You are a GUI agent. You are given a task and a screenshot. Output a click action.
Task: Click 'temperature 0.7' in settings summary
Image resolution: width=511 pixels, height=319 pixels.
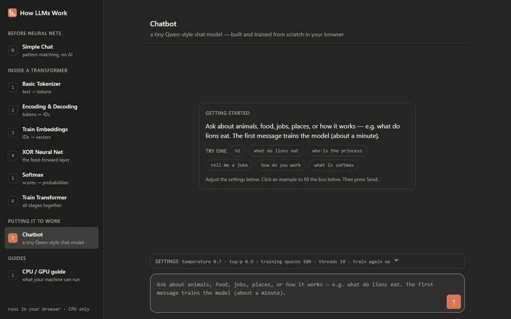[x=201, y=262]
